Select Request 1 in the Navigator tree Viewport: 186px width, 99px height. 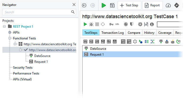pos(41,61)
